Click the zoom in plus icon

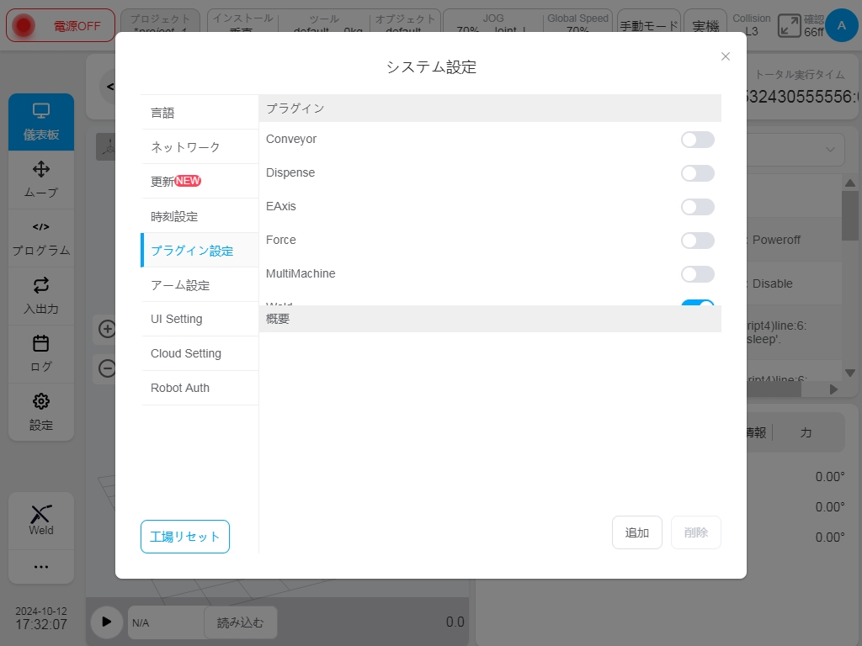107,329
